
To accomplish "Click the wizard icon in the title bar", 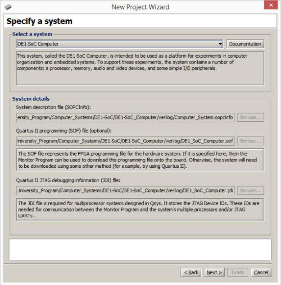I will click(x=8, y=7).
